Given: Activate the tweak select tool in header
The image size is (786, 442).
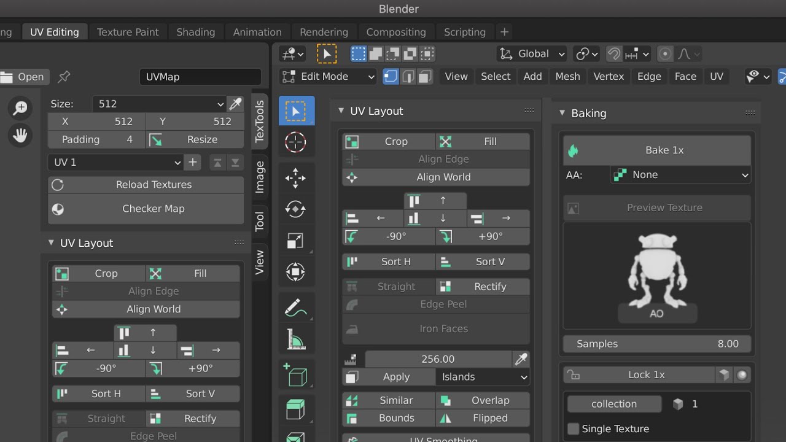Looking at the screenshot, I should (327, 54).
